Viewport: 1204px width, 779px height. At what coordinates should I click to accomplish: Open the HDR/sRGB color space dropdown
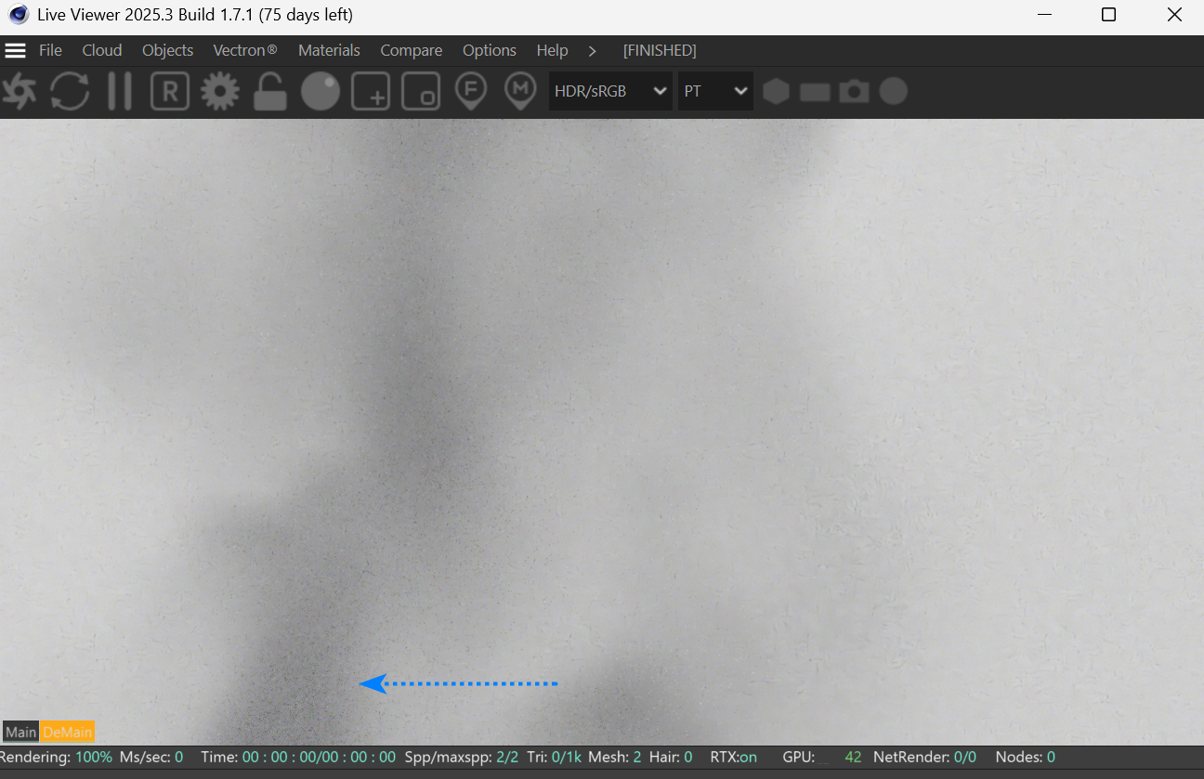[610, 91]
